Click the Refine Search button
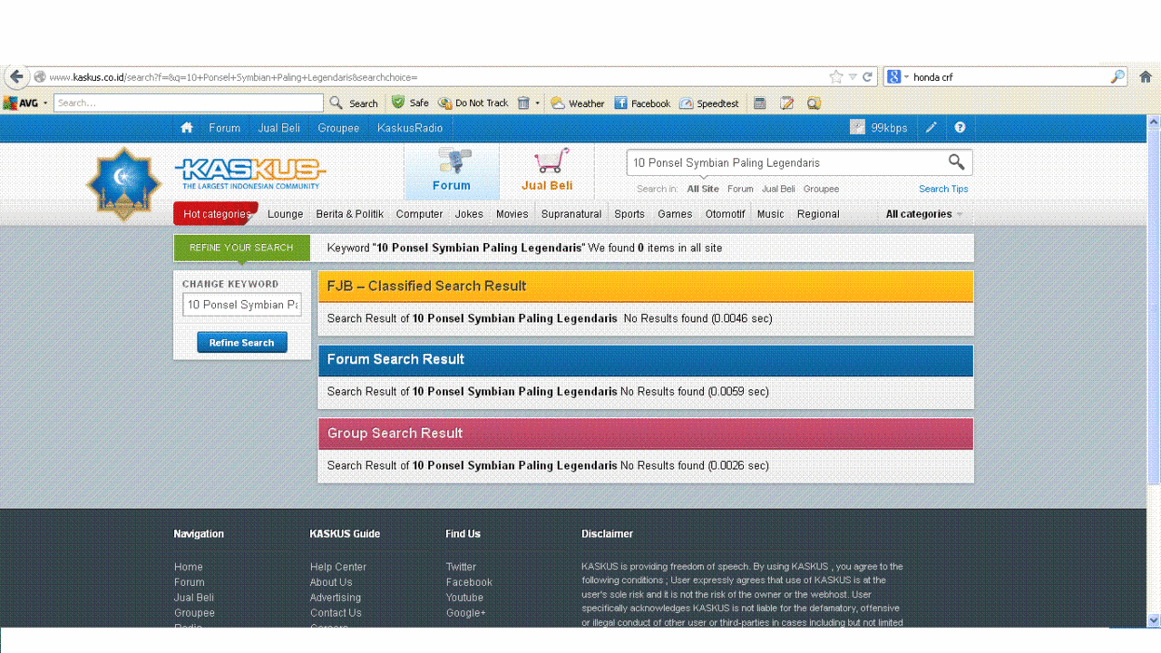This screenshot has height=653, width=1161. pyautogui.click(x=241, y=343)
